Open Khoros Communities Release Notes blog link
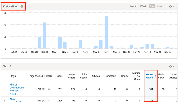 tap(17, 89)
